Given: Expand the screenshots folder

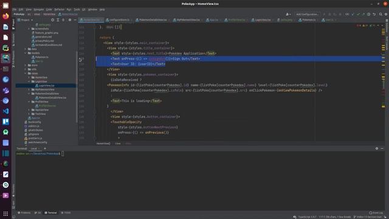Looking at the screenshot, I should pos(29,29).
